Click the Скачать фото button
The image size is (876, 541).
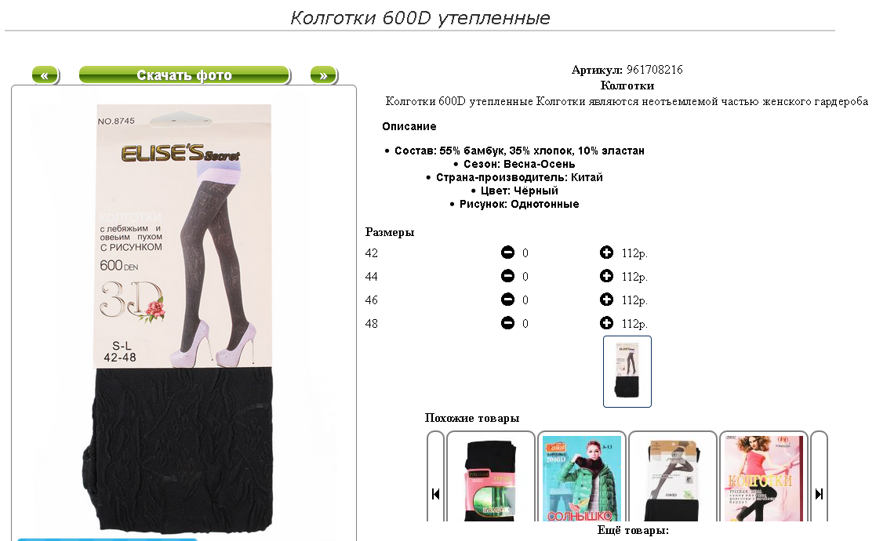184,75
